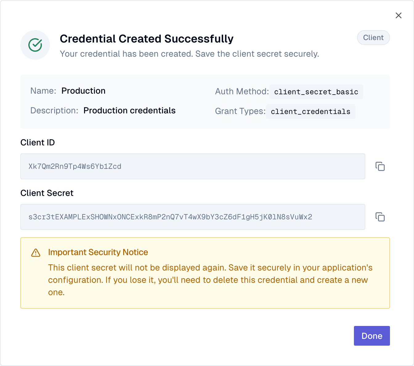The height and width of the screenshot is (366, 414).
Task: Click the "Production credentials" description text
Action: click(x=129, y=111)
